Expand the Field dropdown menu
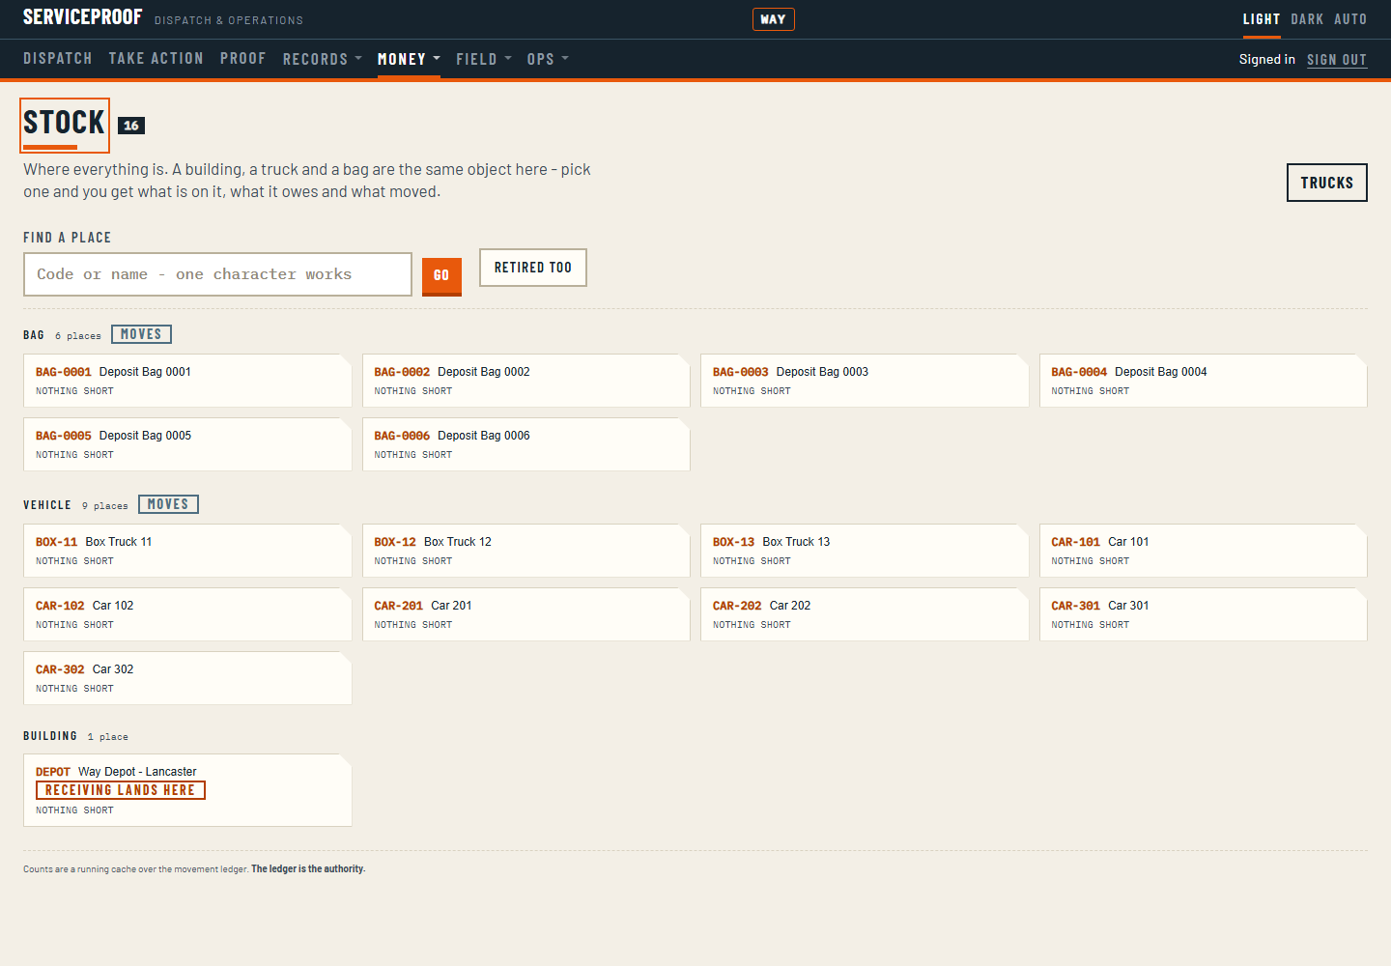Screen dimensions: 1391x966 pyautogui.click(x=484, y=59)
